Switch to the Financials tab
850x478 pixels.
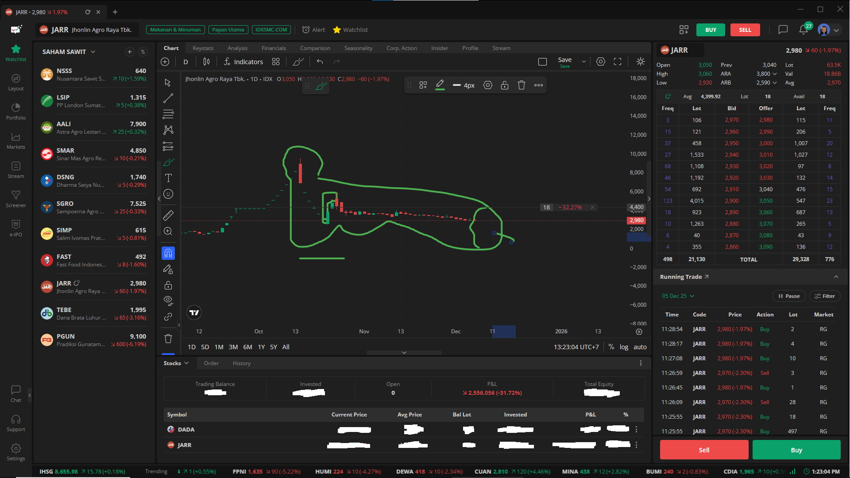tap(274, 48)
